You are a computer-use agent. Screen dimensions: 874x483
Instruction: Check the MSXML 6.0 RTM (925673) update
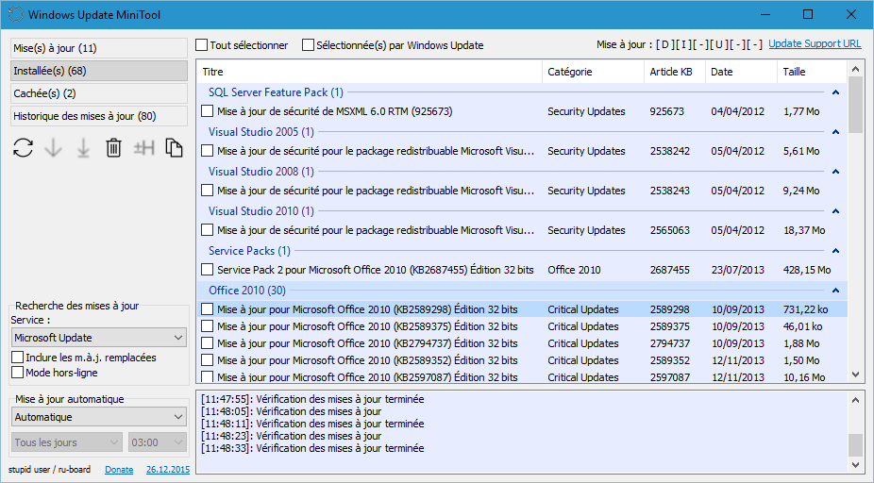[208, 111]
